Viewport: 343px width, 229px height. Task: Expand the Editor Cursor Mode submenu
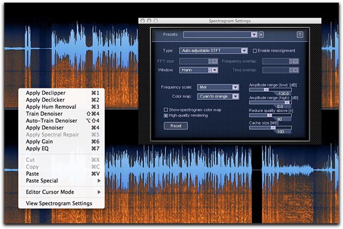point(62,192)
